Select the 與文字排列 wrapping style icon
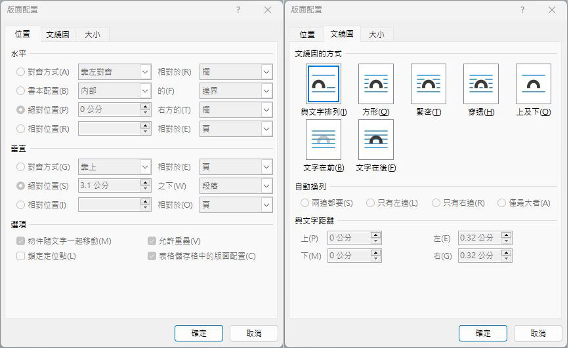 click(323, 85)
